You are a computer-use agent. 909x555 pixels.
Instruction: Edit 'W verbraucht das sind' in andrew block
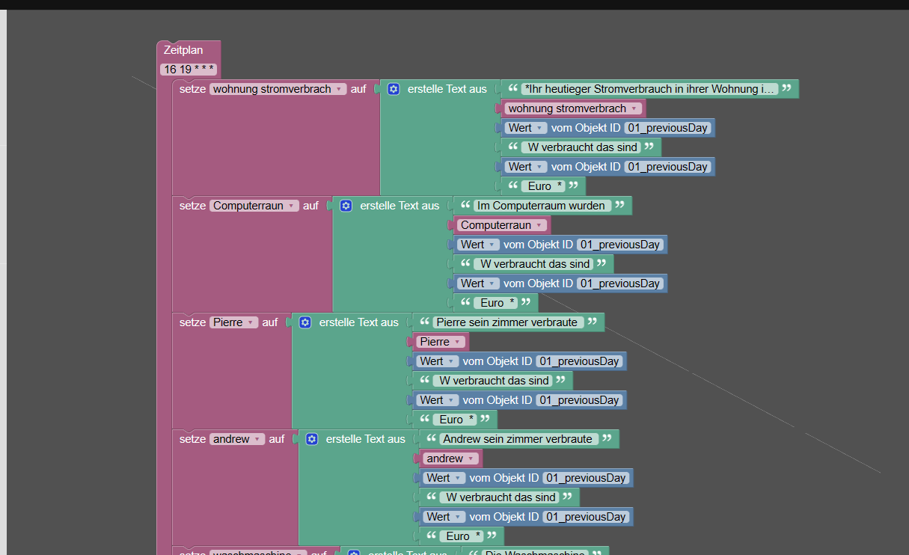coord(501,497)
